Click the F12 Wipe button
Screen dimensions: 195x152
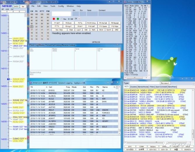click(x=115, y=26)
